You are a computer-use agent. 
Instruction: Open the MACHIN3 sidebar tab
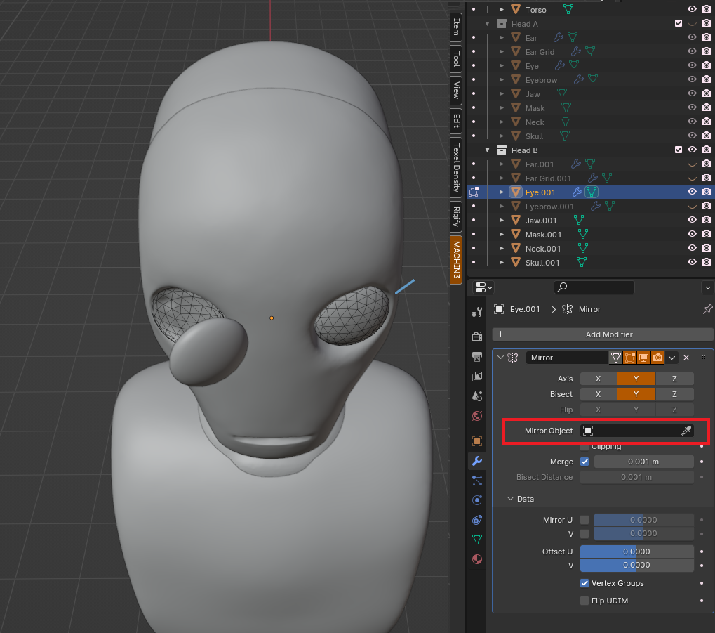click(457, 259)
